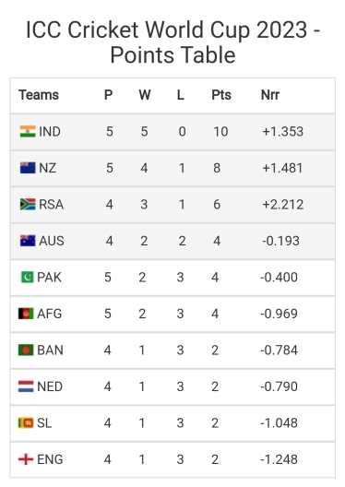The image size is (345, 487).
Task: Click the Australia flag icon
Action: point(28,241)
